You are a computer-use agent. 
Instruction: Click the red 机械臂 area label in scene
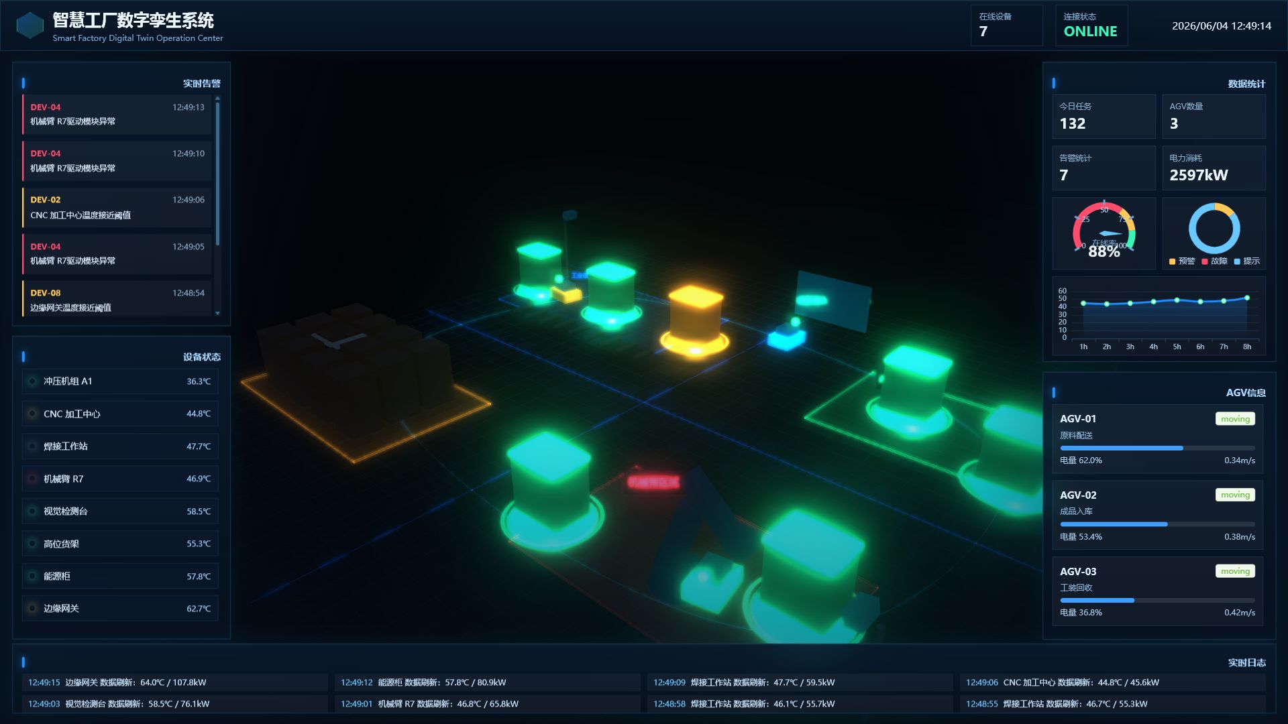[x=653, y=481]
